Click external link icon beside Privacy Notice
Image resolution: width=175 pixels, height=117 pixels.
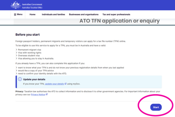(47, 95)
